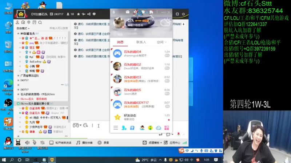Viewport: 291px width, 163px height.
Task: Select user 楚王 in channel list
Action: click(32, 48)
